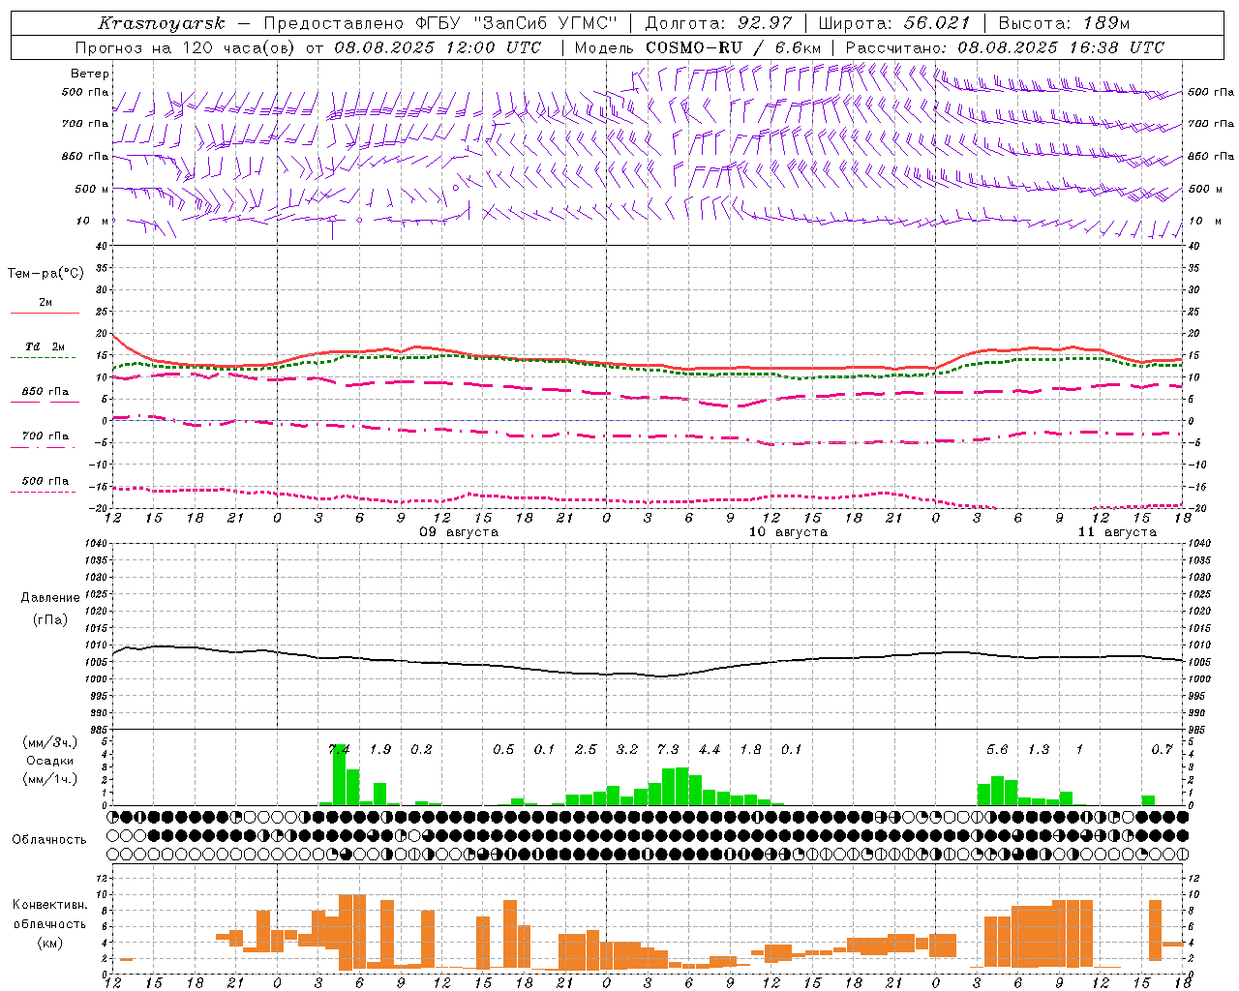This screenshot has height=991, width=1239.
Task: Click the 0.5 precipitation total
Action: pos(503,749)
